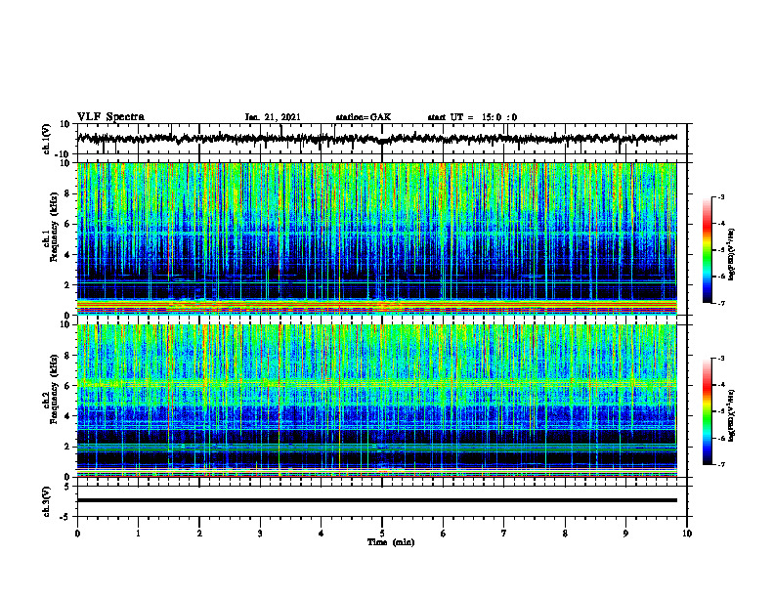Image resolution: width=774 pixels, height=598 pixels.
Task: Click the "station=GAK" header label
Action: (364, 117)
